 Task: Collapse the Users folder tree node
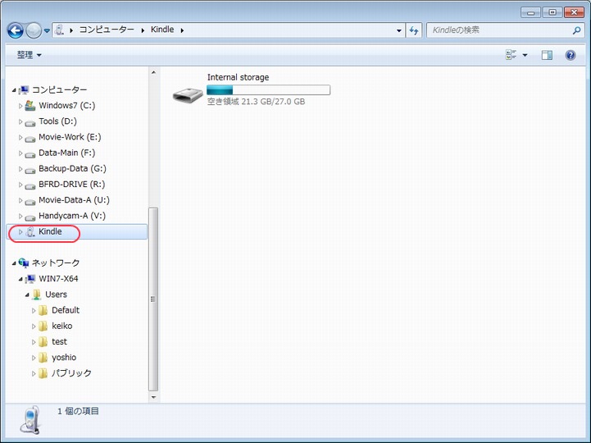(x=27, y=295)
